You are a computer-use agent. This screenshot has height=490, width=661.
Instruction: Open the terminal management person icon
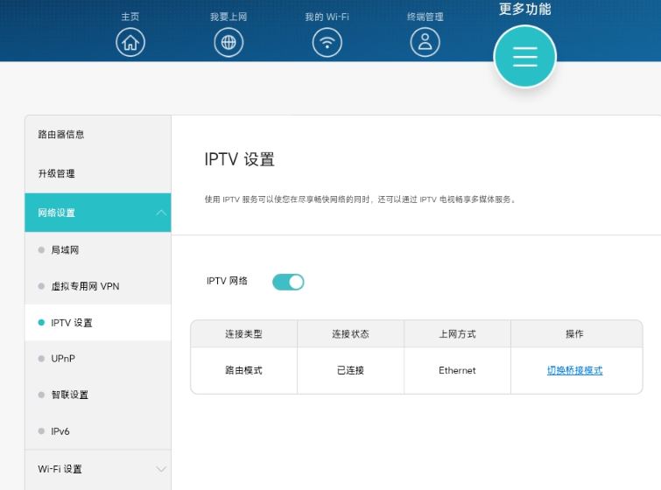pos(425,42)
